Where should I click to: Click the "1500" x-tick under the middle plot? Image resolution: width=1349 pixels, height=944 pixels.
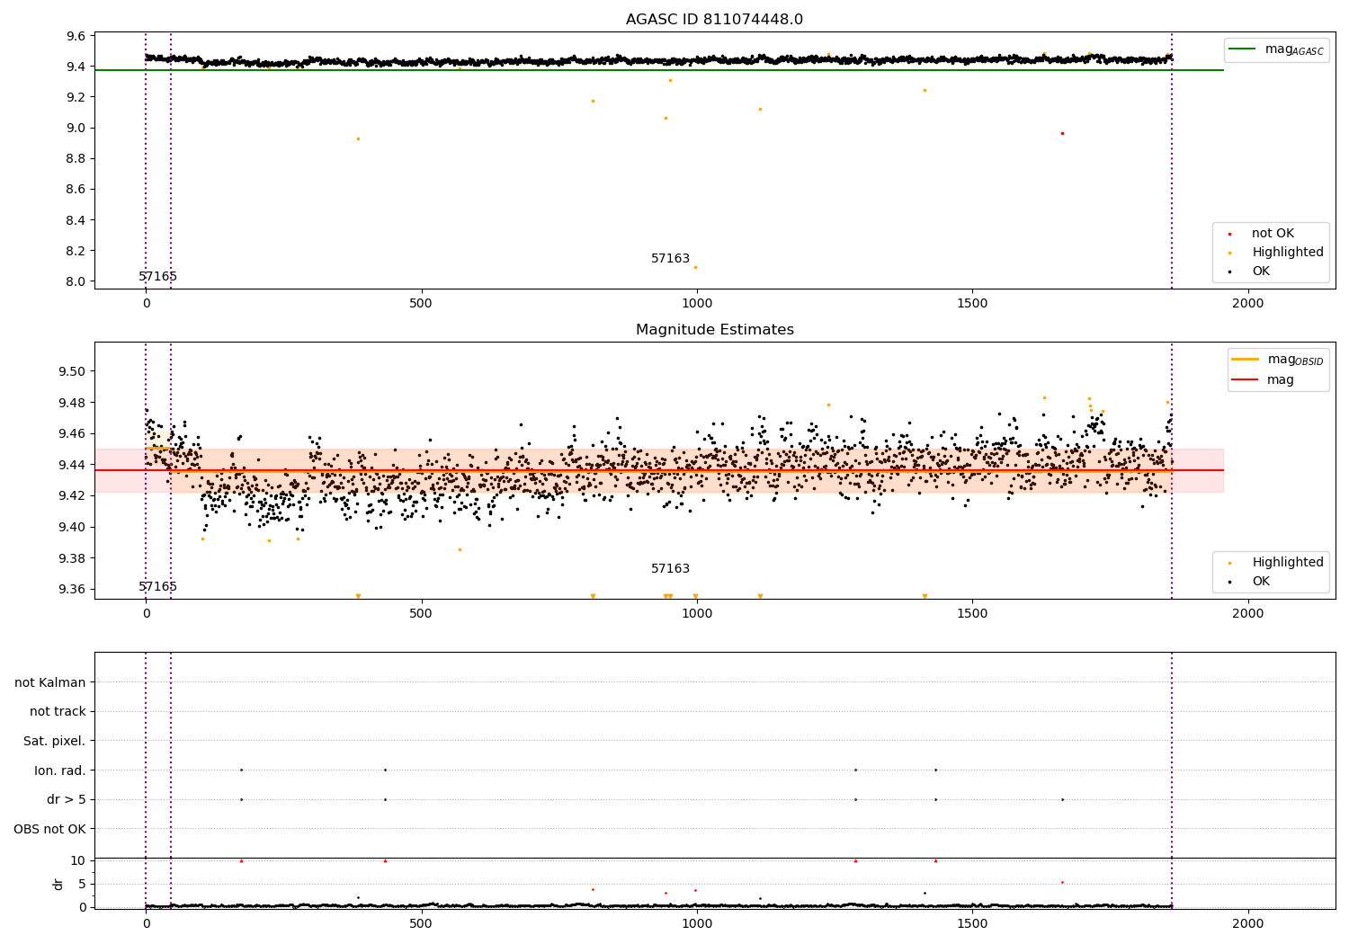pyautogui.click(x=972, y=613)
